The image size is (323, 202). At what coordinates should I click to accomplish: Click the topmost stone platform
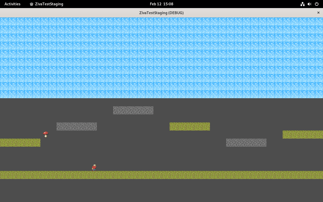tap(133, 110)
